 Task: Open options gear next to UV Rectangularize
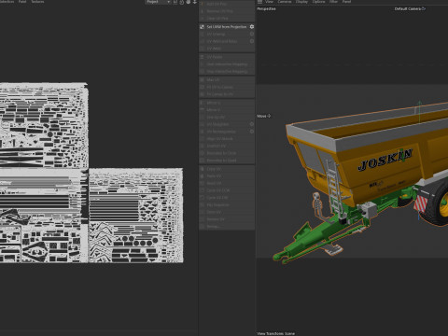[x=252, y=132]
